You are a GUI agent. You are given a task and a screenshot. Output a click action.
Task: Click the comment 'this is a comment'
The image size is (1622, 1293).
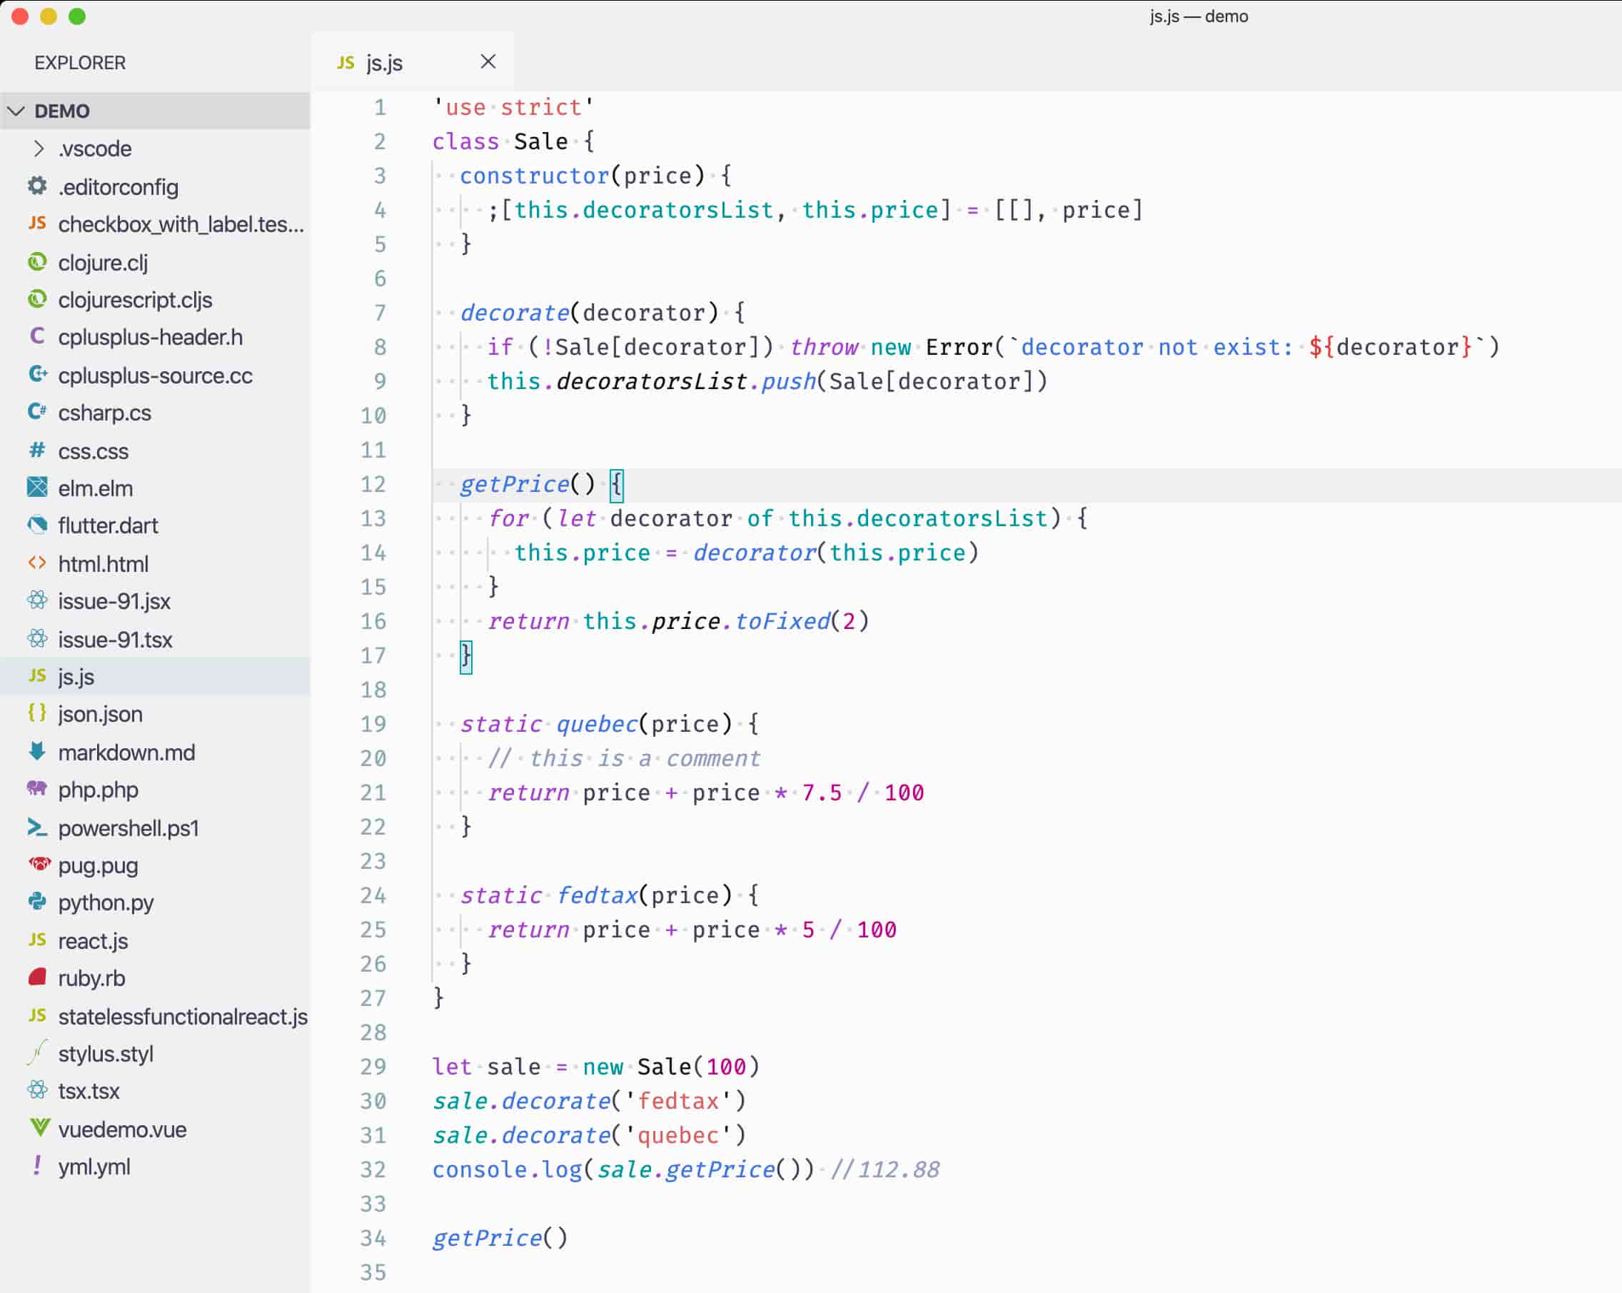[624, 758]
